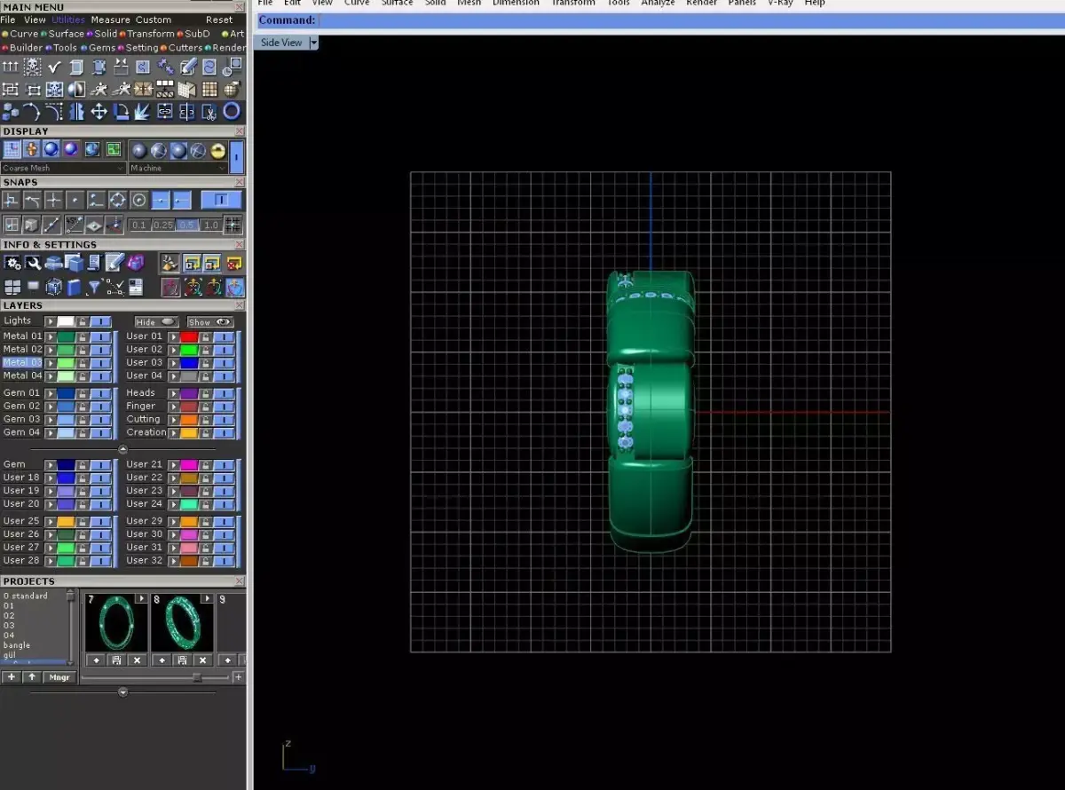Select the 'bangle' project in list
The image size is (1065, 790).
click(17, 645)
